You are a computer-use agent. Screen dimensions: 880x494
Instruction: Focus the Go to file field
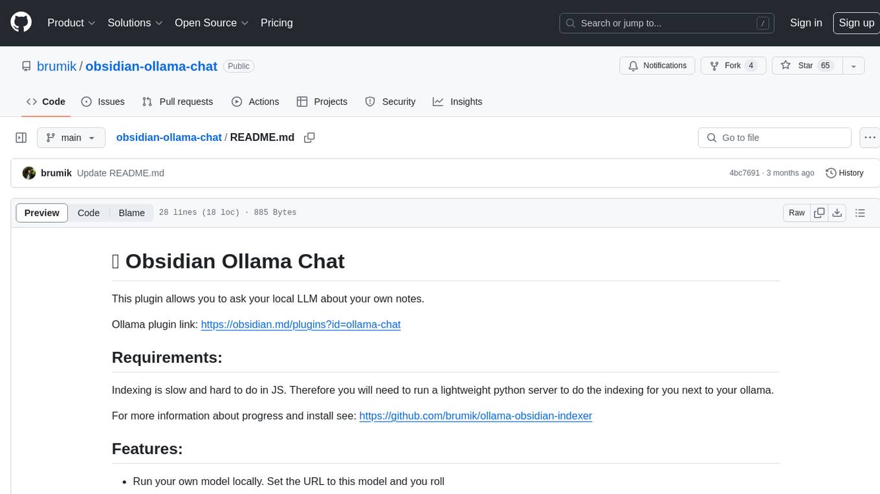(775, 138)
